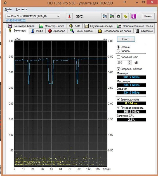Click the double-arrow icon in the title bar

click(x=125, y=2)
